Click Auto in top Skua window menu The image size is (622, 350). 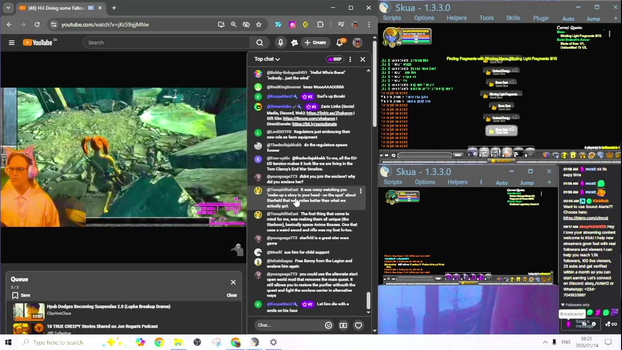click(568, 18)
